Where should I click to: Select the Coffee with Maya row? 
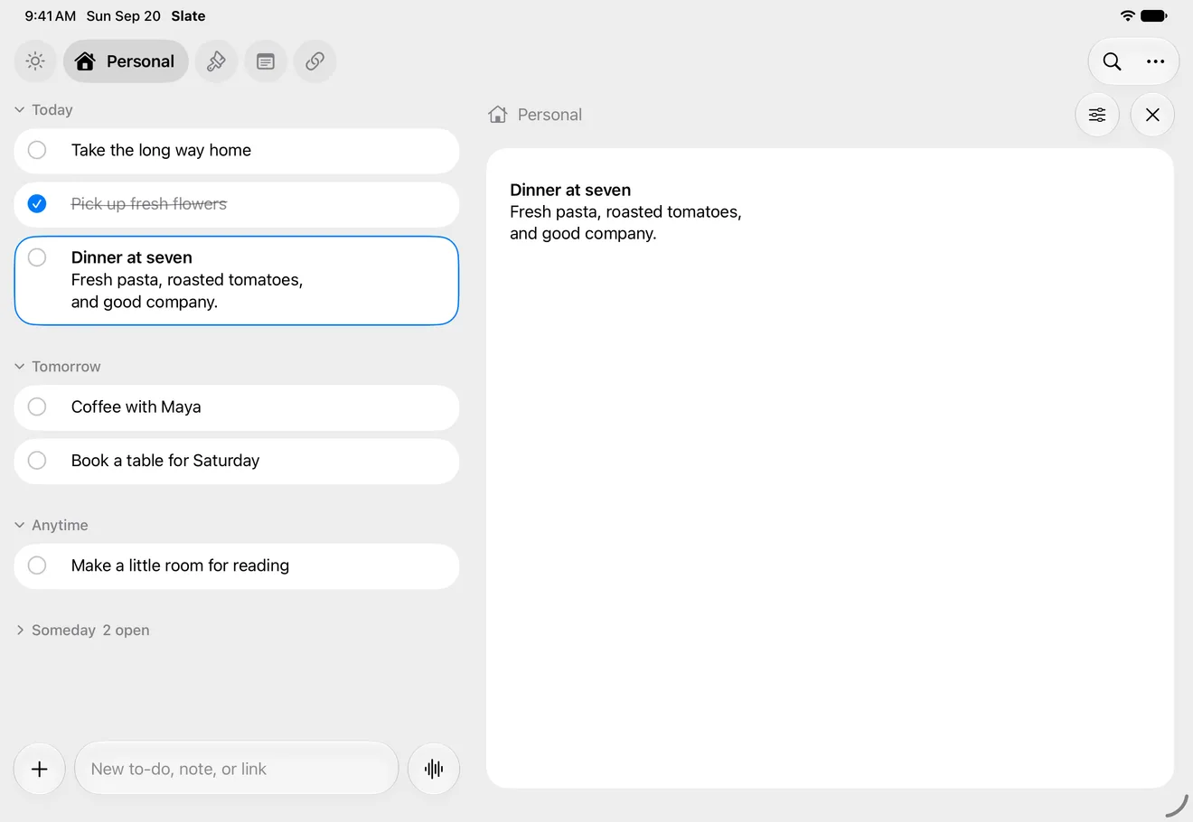click(x=237, y=407)
